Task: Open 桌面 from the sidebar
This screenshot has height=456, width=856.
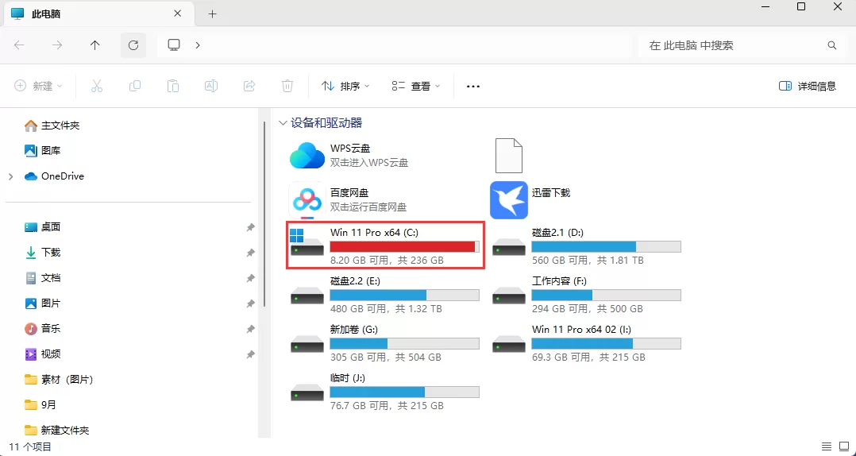Action: click(43, 227)
